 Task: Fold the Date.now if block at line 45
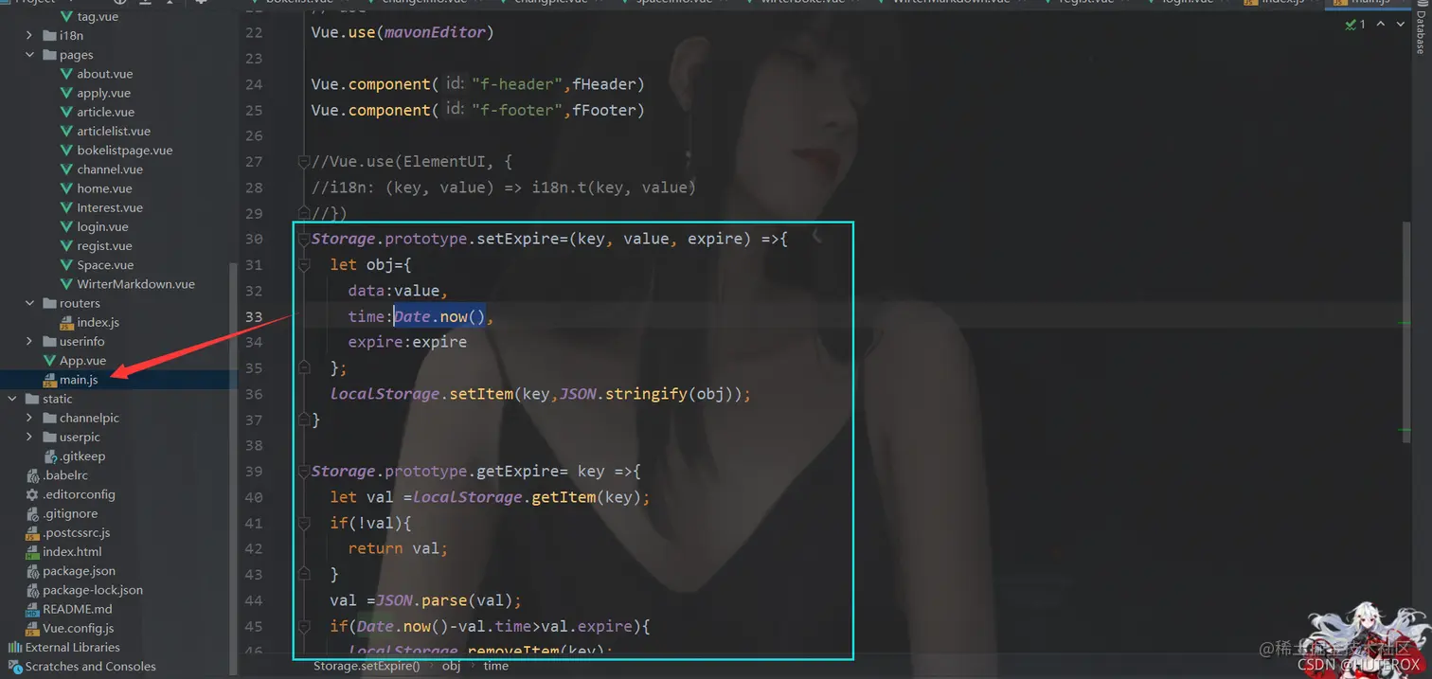(x=304, y=626)
